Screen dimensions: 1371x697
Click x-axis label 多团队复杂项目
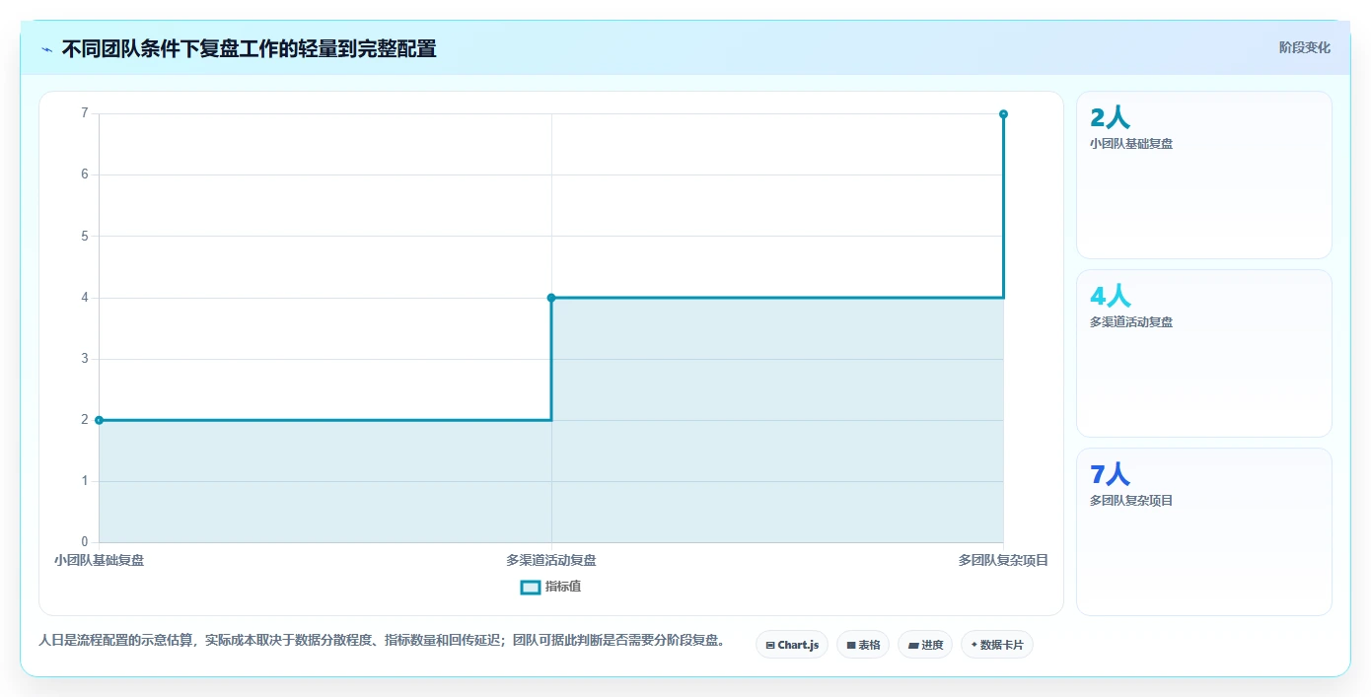coord(1003,560)
